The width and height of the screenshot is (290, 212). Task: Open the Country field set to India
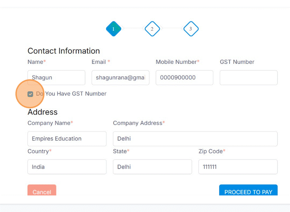pos(67,167)
